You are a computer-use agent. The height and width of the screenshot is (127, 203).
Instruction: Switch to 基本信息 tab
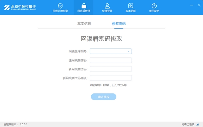point(84,24)
